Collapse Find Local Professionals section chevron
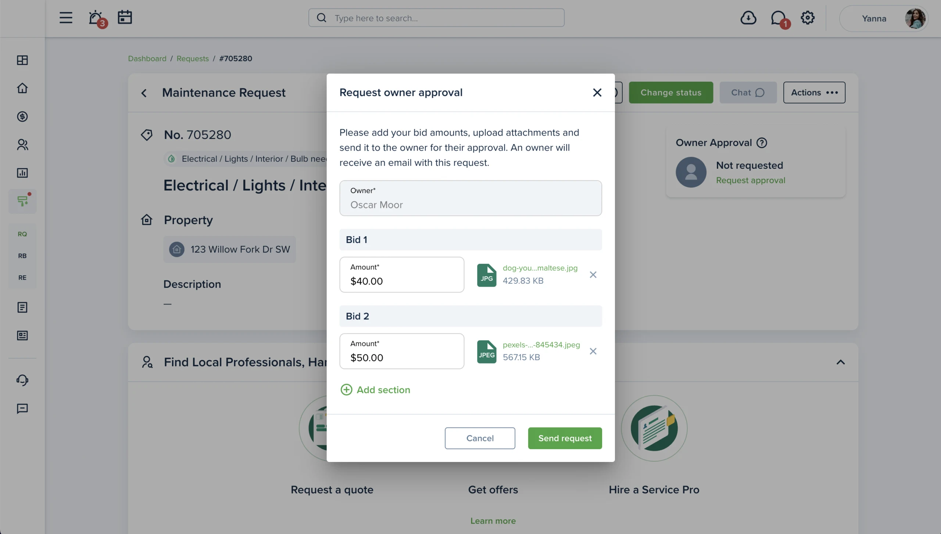The height and width of the screenshot is (534, 941). 841,362
